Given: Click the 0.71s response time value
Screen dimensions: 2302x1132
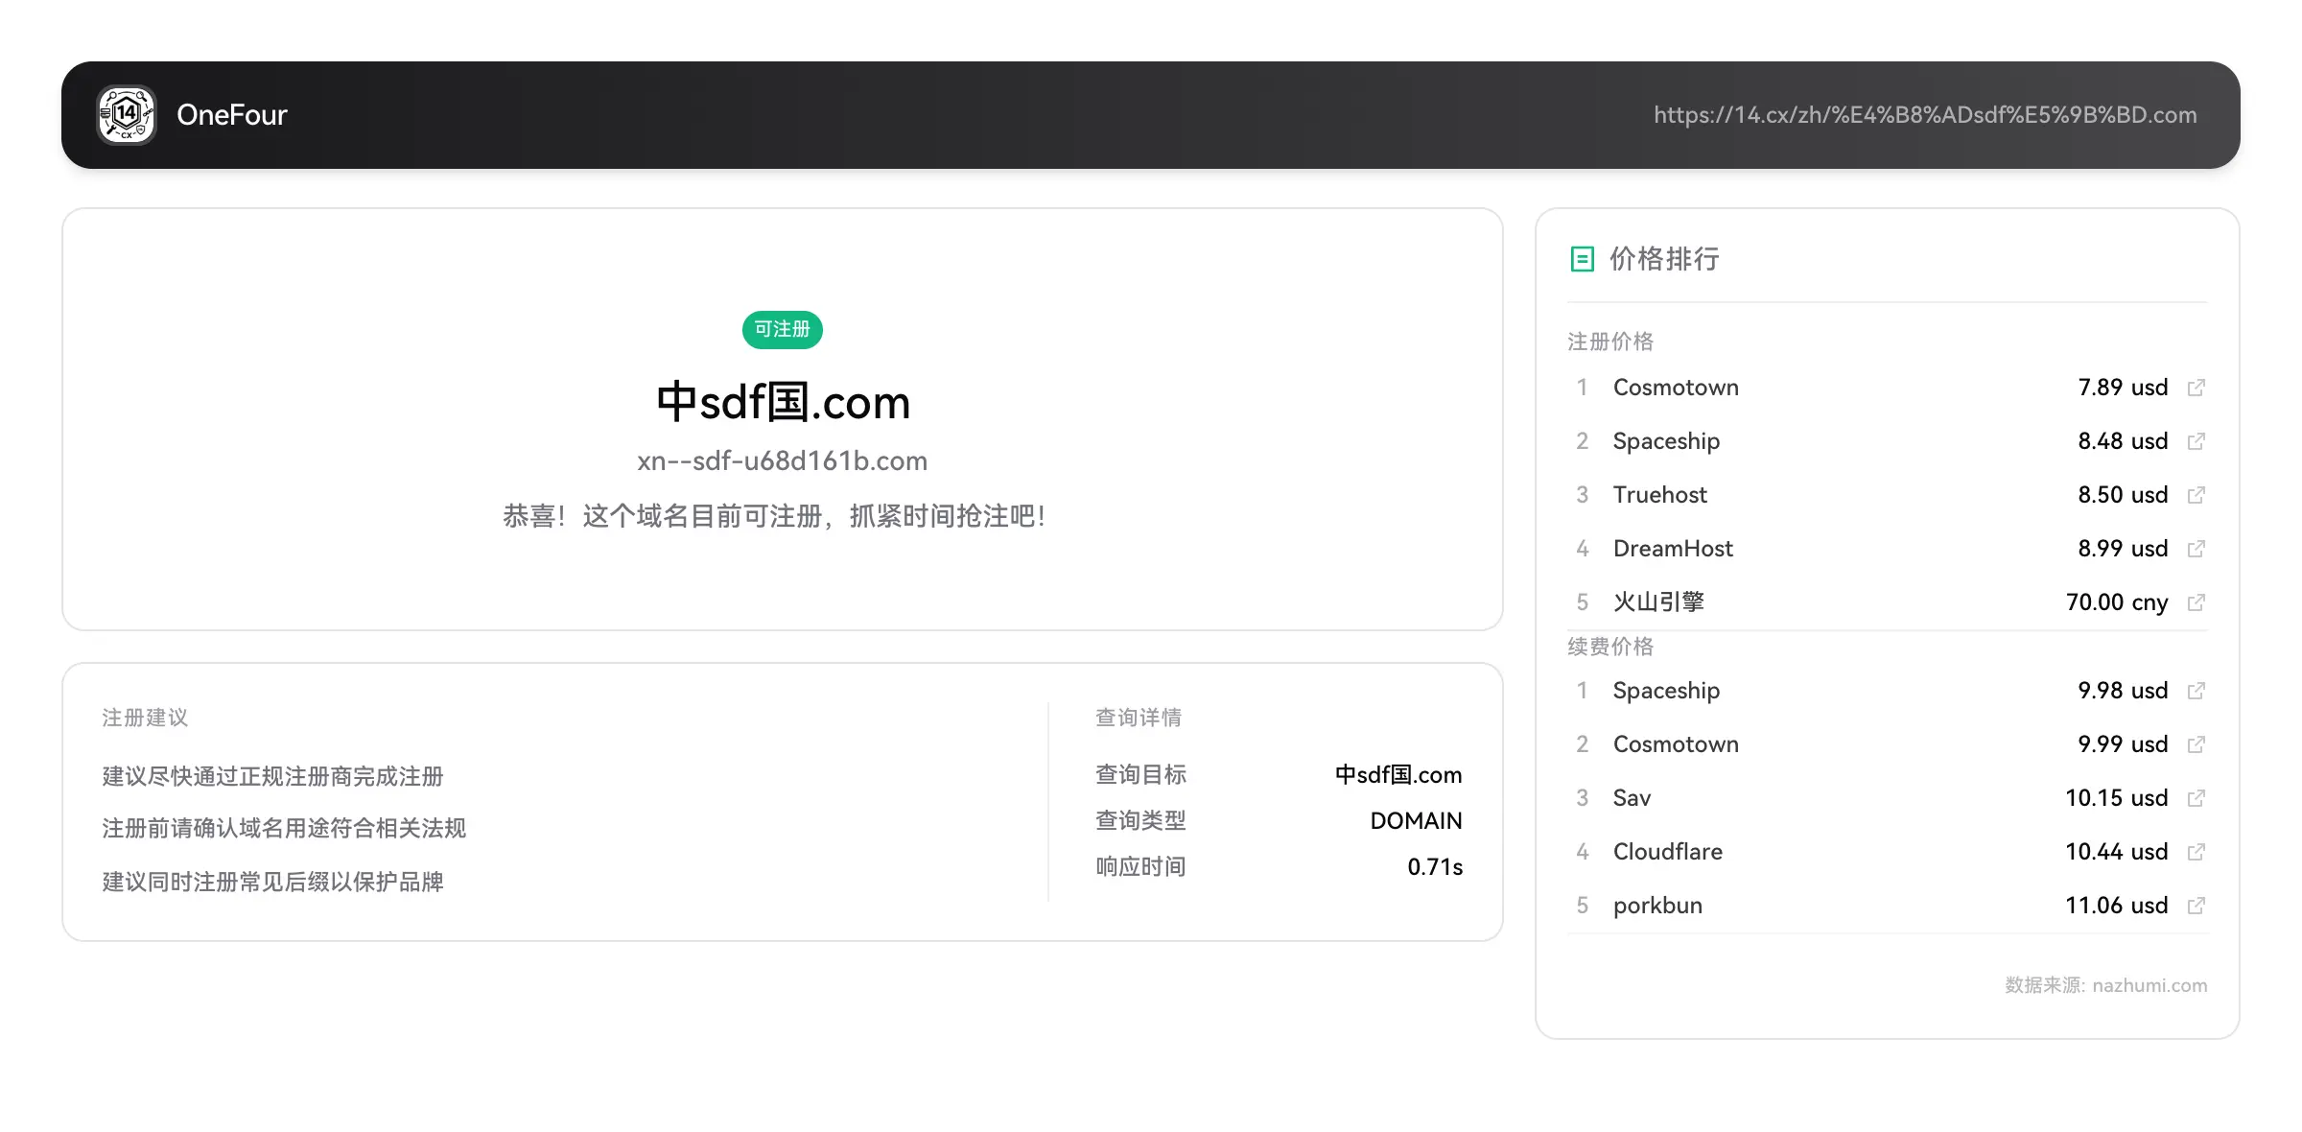Looking at the screenshot, I should (1435, 867).
